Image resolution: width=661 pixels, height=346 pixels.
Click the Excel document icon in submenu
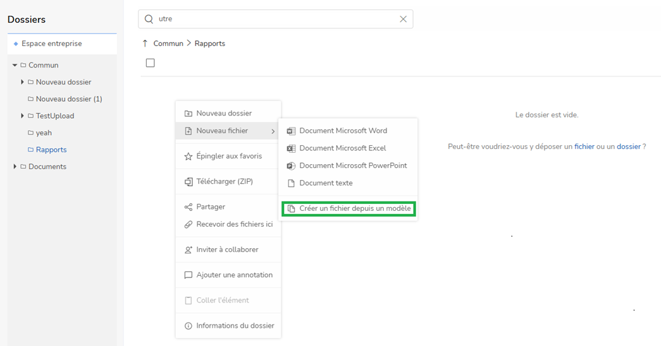click(291, 148)
